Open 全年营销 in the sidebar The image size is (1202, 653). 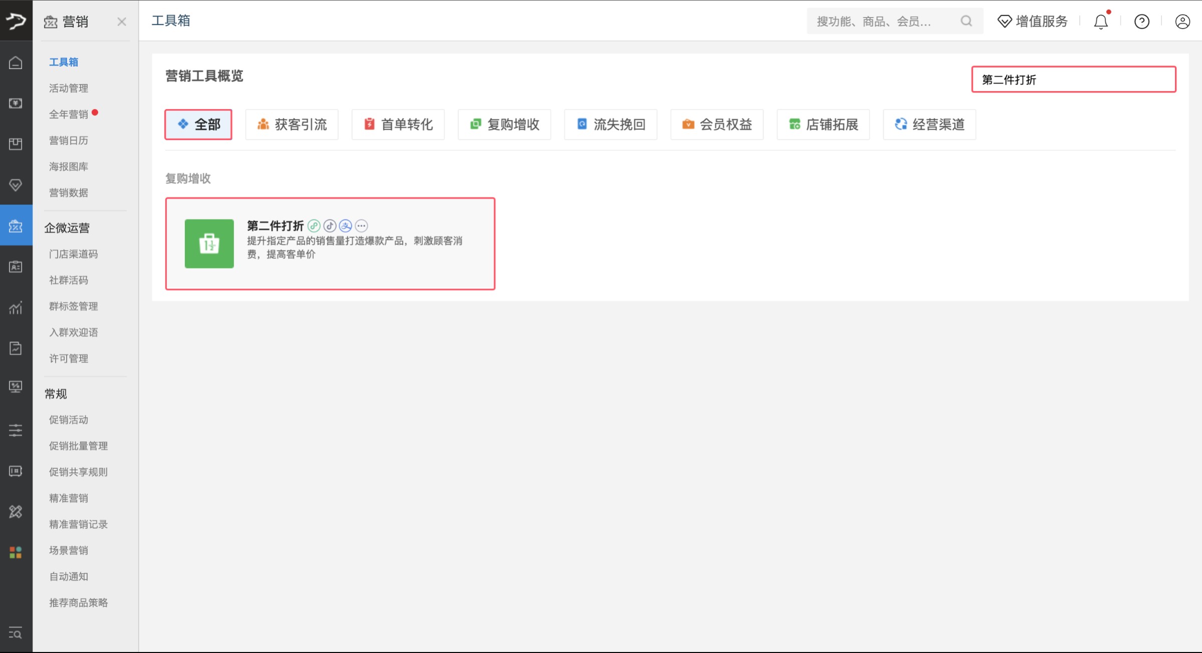pyautogui.click(x=69, y=114)
